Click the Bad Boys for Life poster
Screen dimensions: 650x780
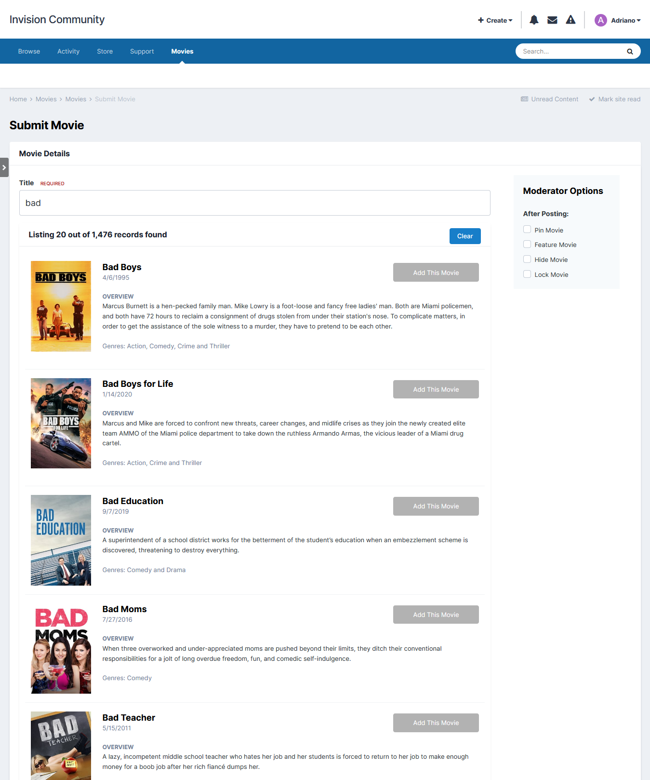pyautogui.click(x=61, y=424)
